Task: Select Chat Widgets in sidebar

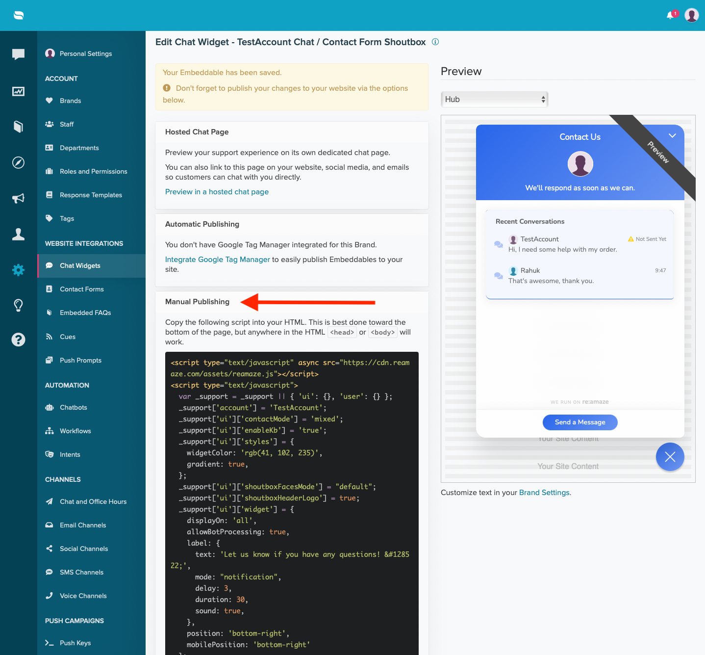Action: [91, 265]
